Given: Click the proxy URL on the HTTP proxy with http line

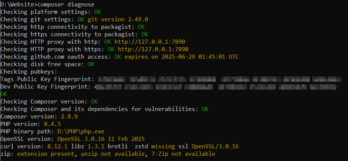Looking at the screenshot, I should point(150,42).
